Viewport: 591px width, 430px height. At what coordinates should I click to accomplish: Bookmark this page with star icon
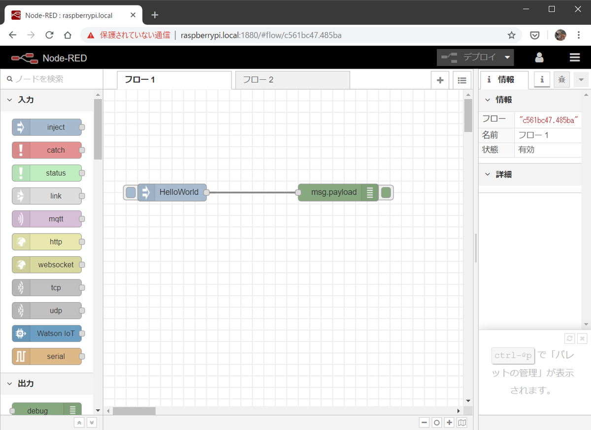click(512, 35)
